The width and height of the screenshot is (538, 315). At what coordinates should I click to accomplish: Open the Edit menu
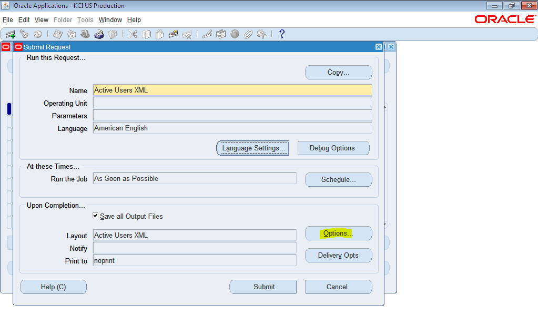point(24,20)
